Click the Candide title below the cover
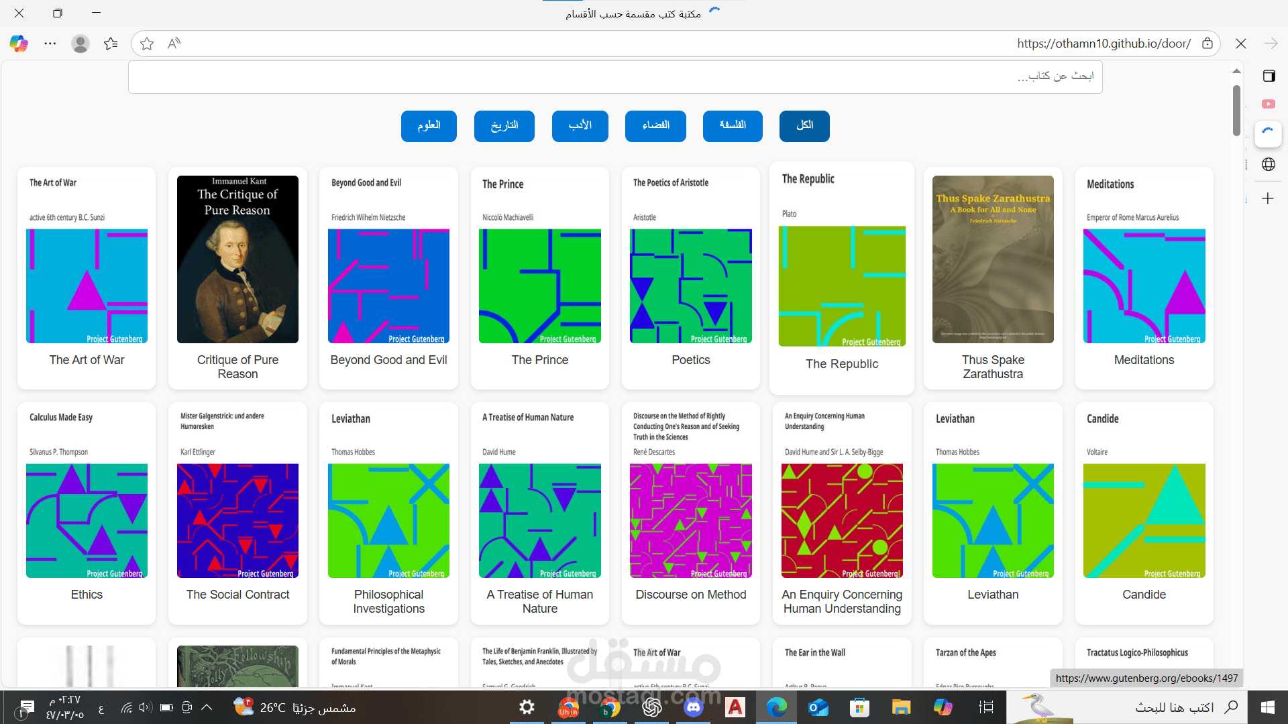 coord(1144,595)
